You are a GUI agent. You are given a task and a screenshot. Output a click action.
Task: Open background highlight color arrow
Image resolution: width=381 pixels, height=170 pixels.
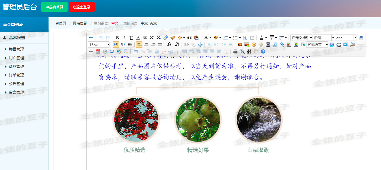tap(220, 38)
